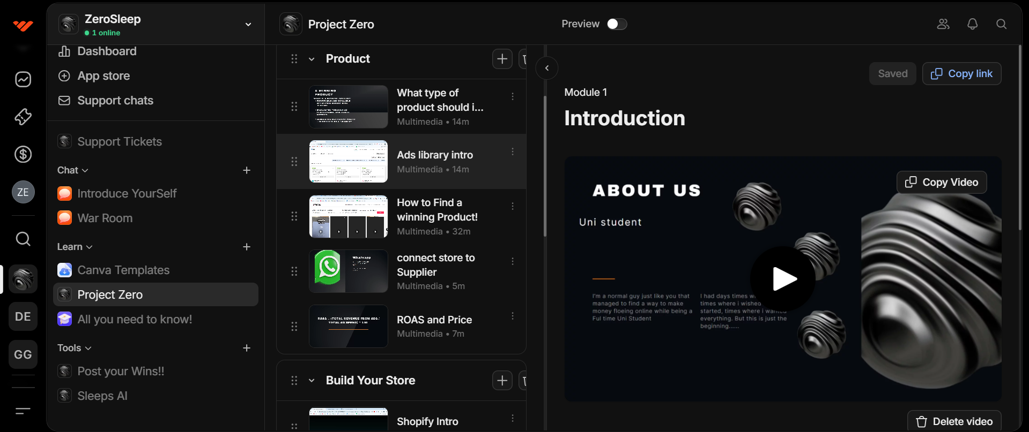1029x432 pixels.
Task: Click the Copy Video button
Action: point(942,183)
